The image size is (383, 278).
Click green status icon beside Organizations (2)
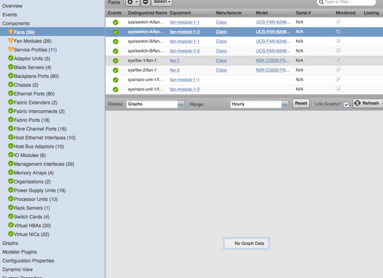click(x=11, y=181)
